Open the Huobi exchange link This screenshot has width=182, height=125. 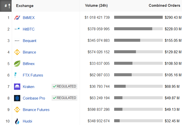click(x=27, y=121)
